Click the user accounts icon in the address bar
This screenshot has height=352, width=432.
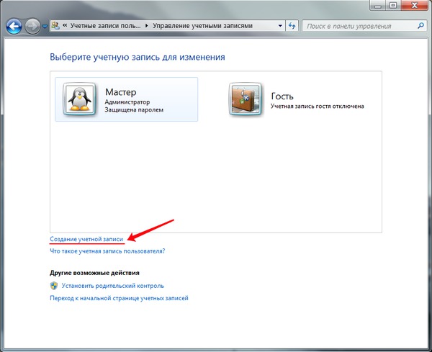click(x=55, y=26)
